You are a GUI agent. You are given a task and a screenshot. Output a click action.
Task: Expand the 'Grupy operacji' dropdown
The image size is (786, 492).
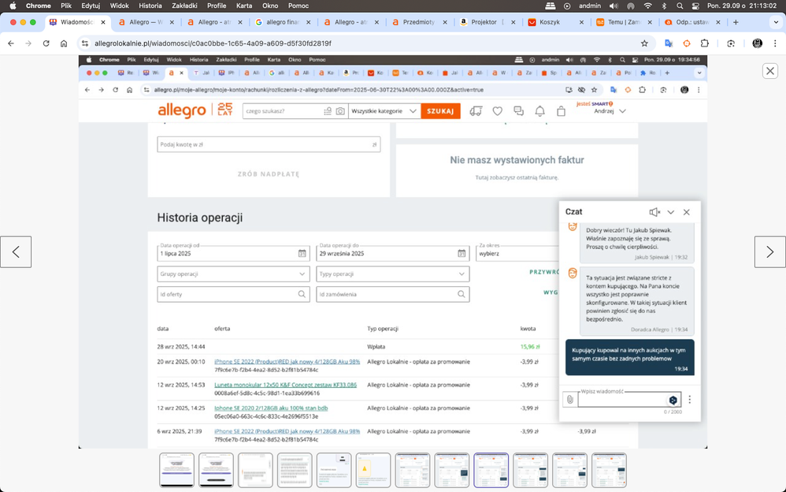point(233,274)
